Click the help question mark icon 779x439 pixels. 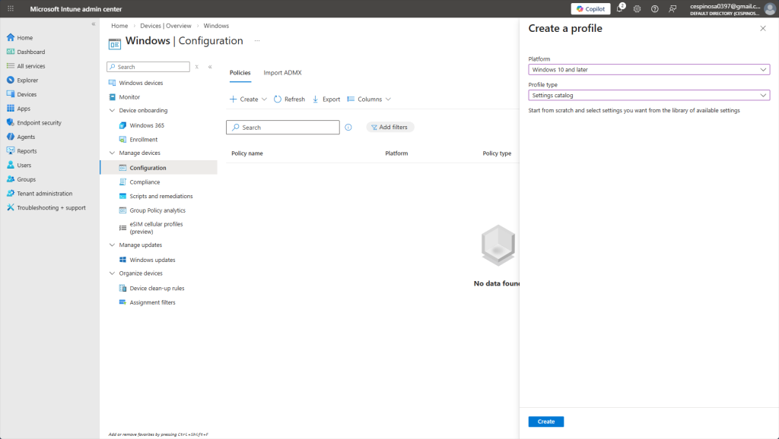pyautogui.click(x=654, y=9)
